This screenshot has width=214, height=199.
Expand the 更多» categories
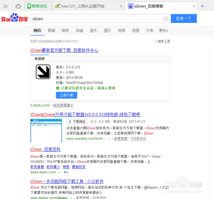pyautogui.click(x=164, y=31)
